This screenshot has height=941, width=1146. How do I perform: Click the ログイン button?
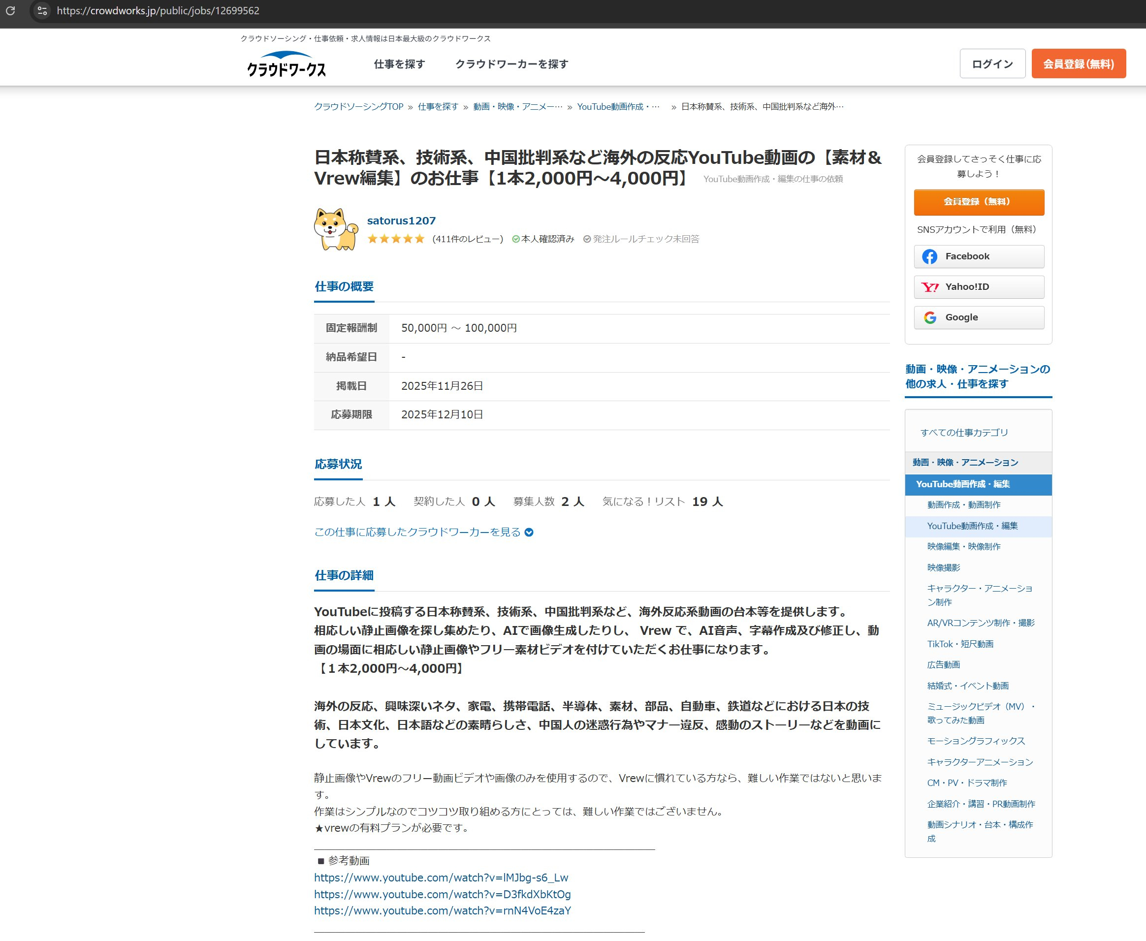point(992,64)
